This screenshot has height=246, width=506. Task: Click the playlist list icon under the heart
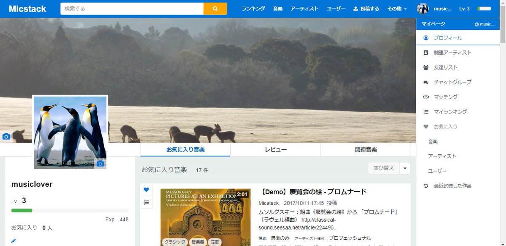146,202
